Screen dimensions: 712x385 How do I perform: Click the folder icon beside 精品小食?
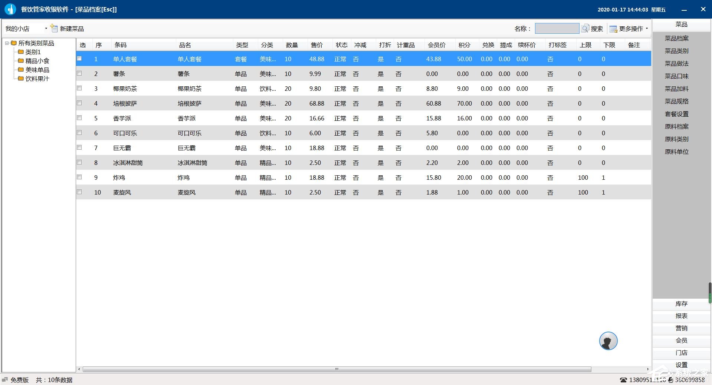(x=21, y=61)
